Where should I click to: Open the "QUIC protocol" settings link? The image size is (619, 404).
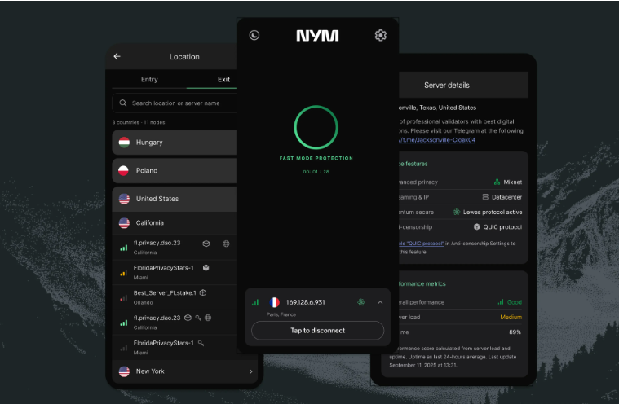click(x=421, y=244)
